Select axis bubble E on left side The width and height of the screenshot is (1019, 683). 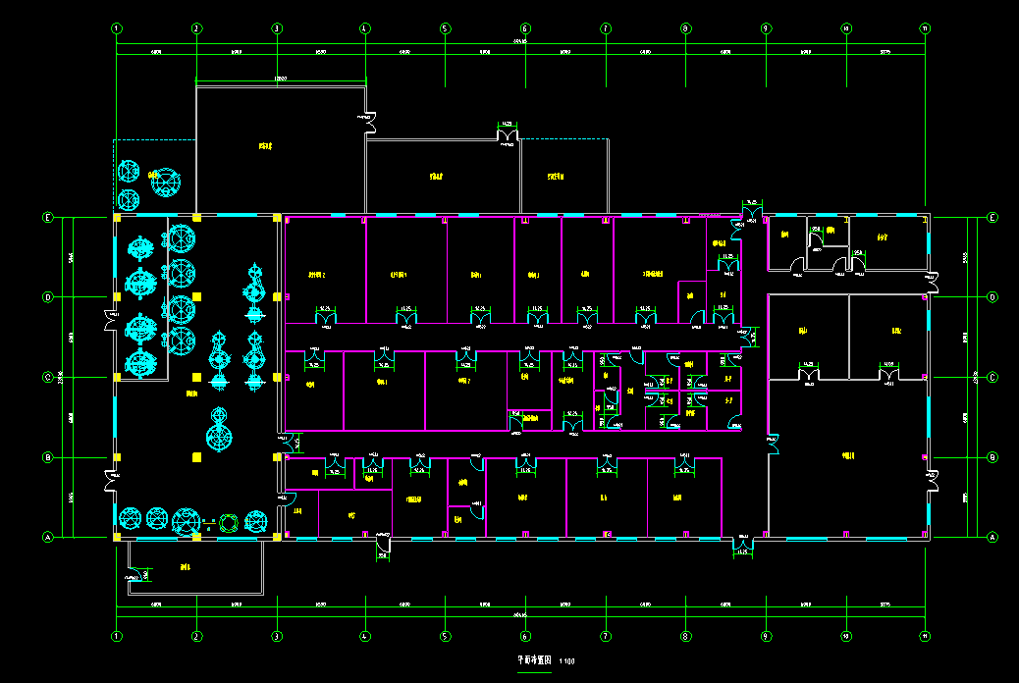pos(47,217)
